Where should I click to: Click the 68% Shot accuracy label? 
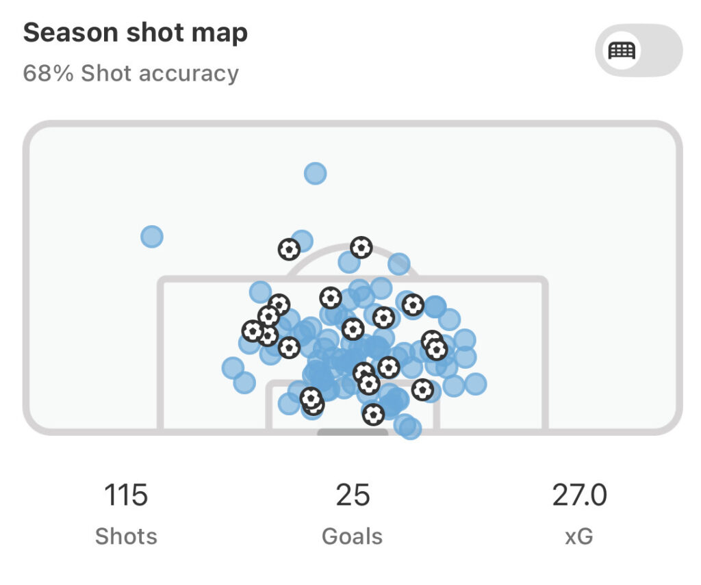[x=131, y=73]
